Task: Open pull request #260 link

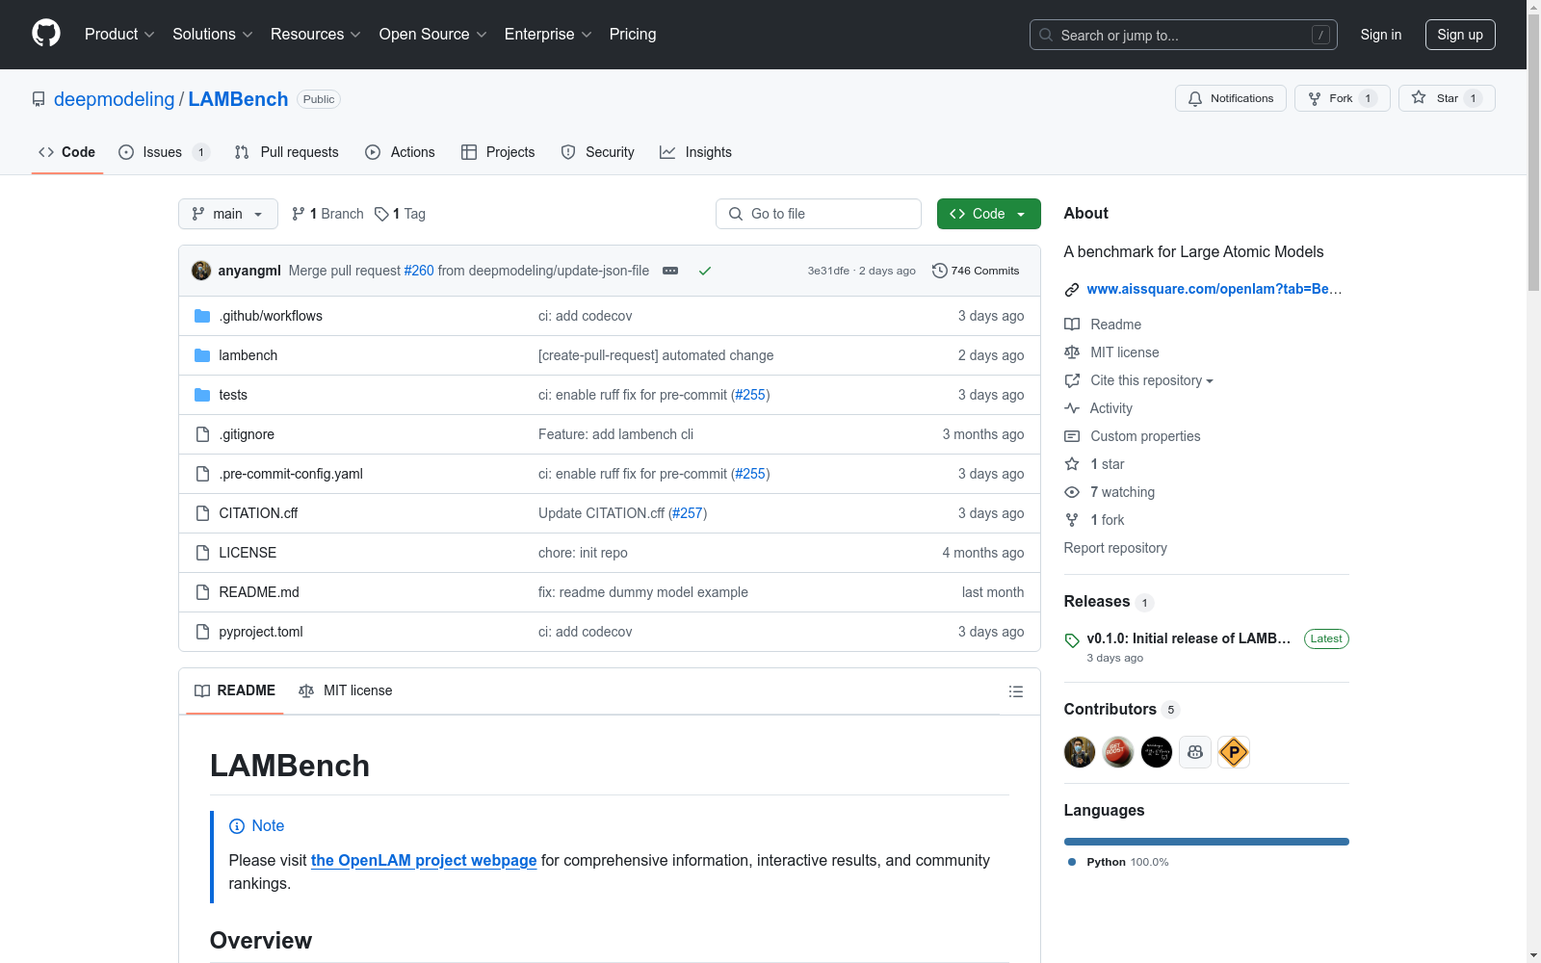Action: coord(419,271)
